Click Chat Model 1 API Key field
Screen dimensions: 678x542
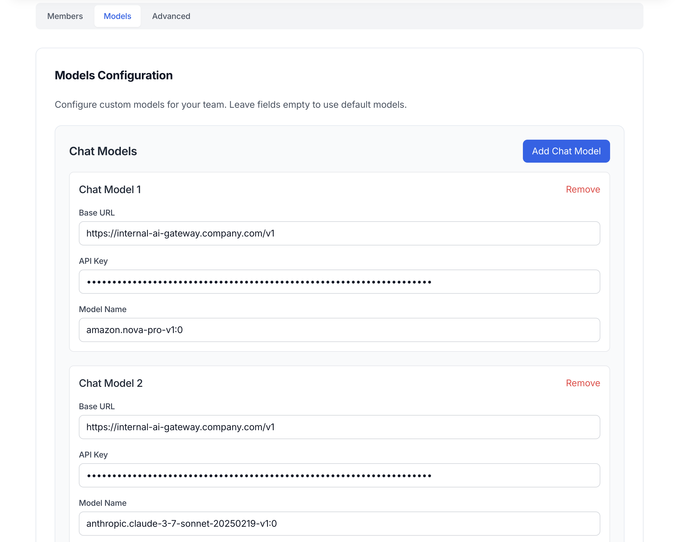click(339, 282)
